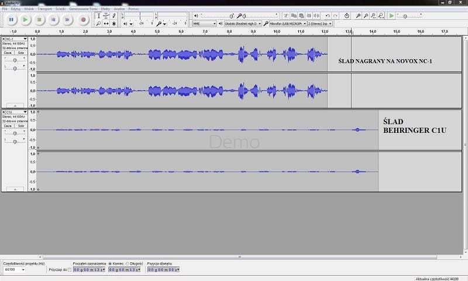Click the horizontal scrollbar below the tracks

click(x=234, y=256)
